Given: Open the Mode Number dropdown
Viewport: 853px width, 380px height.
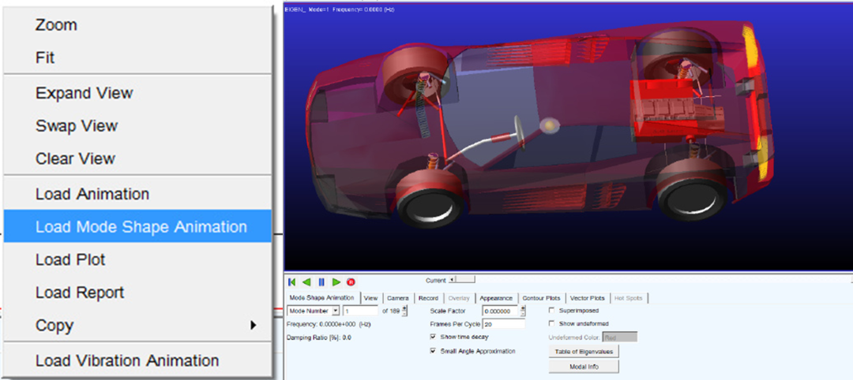Looking at the screenshot, I should (313, 311).
